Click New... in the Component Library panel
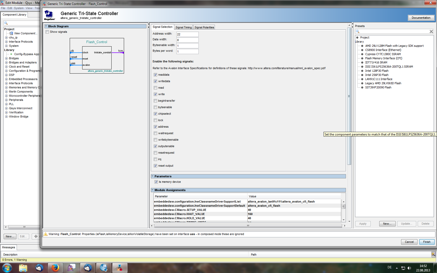This screenshot has width=437, height=273. 10,236
